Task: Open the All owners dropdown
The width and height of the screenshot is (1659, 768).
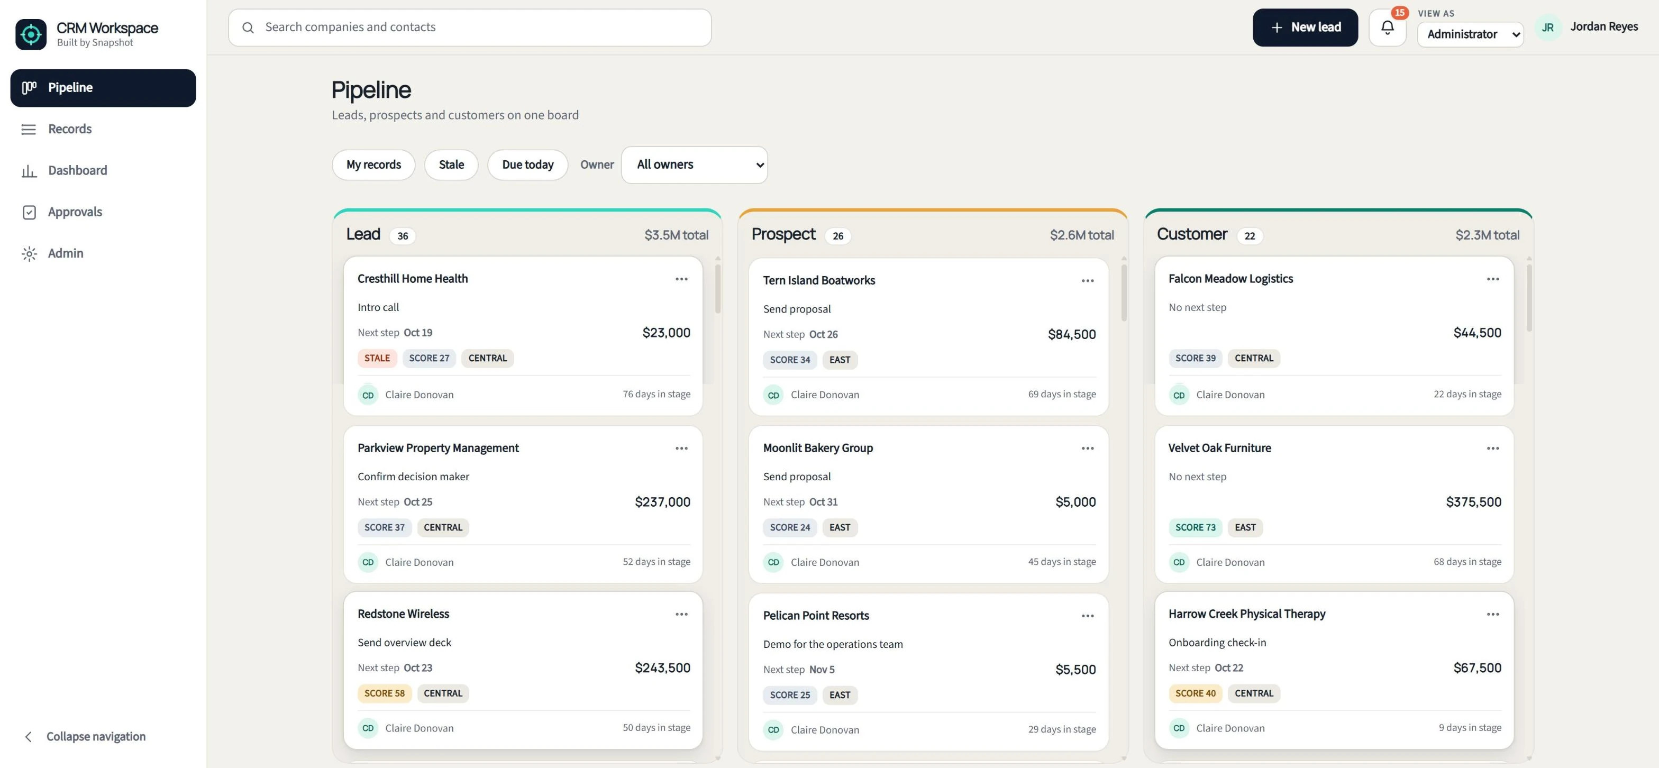Action: click(x=694, y=165)
